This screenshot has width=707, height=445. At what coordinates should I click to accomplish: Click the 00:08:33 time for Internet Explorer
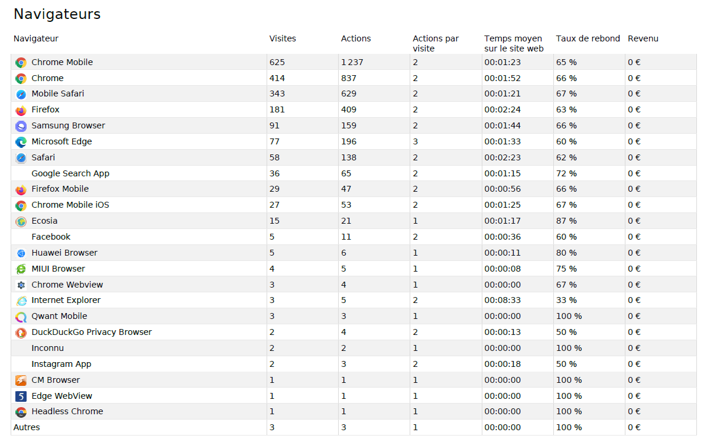coord(502,300)
